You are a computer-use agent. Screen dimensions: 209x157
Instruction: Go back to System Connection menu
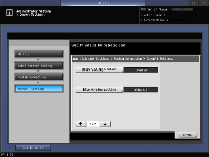[x=39, y=77]
